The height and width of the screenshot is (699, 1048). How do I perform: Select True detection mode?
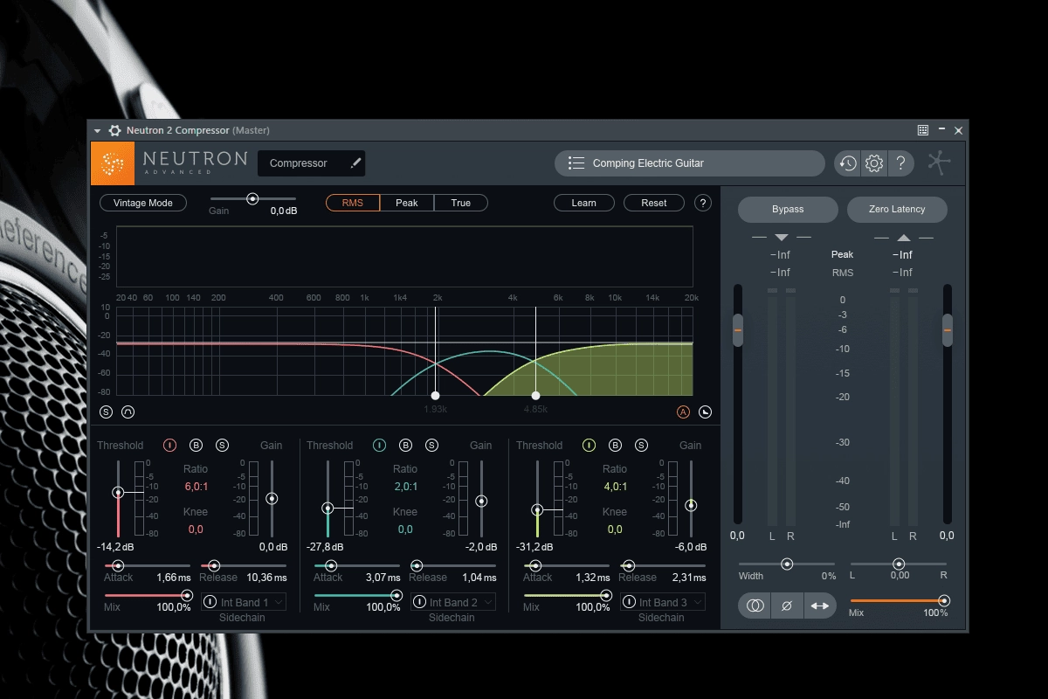pyautogui.click(x=461, y=203)
